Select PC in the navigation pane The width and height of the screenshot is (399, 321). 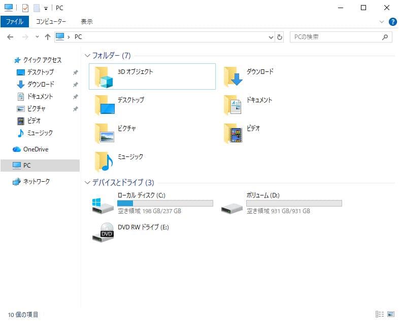[40, 166]
